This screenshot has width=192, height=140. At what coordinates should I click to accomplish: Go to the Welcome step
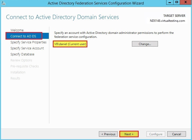point(17,30)
